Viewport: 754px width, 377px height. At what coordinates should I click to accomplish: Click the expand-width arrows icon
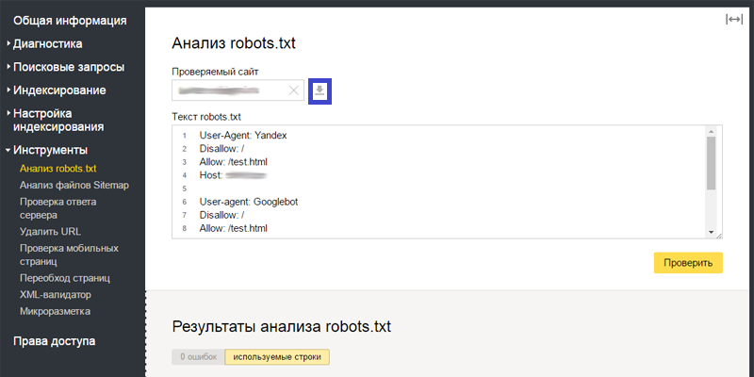pyautogui.click(x=734, y=19)
